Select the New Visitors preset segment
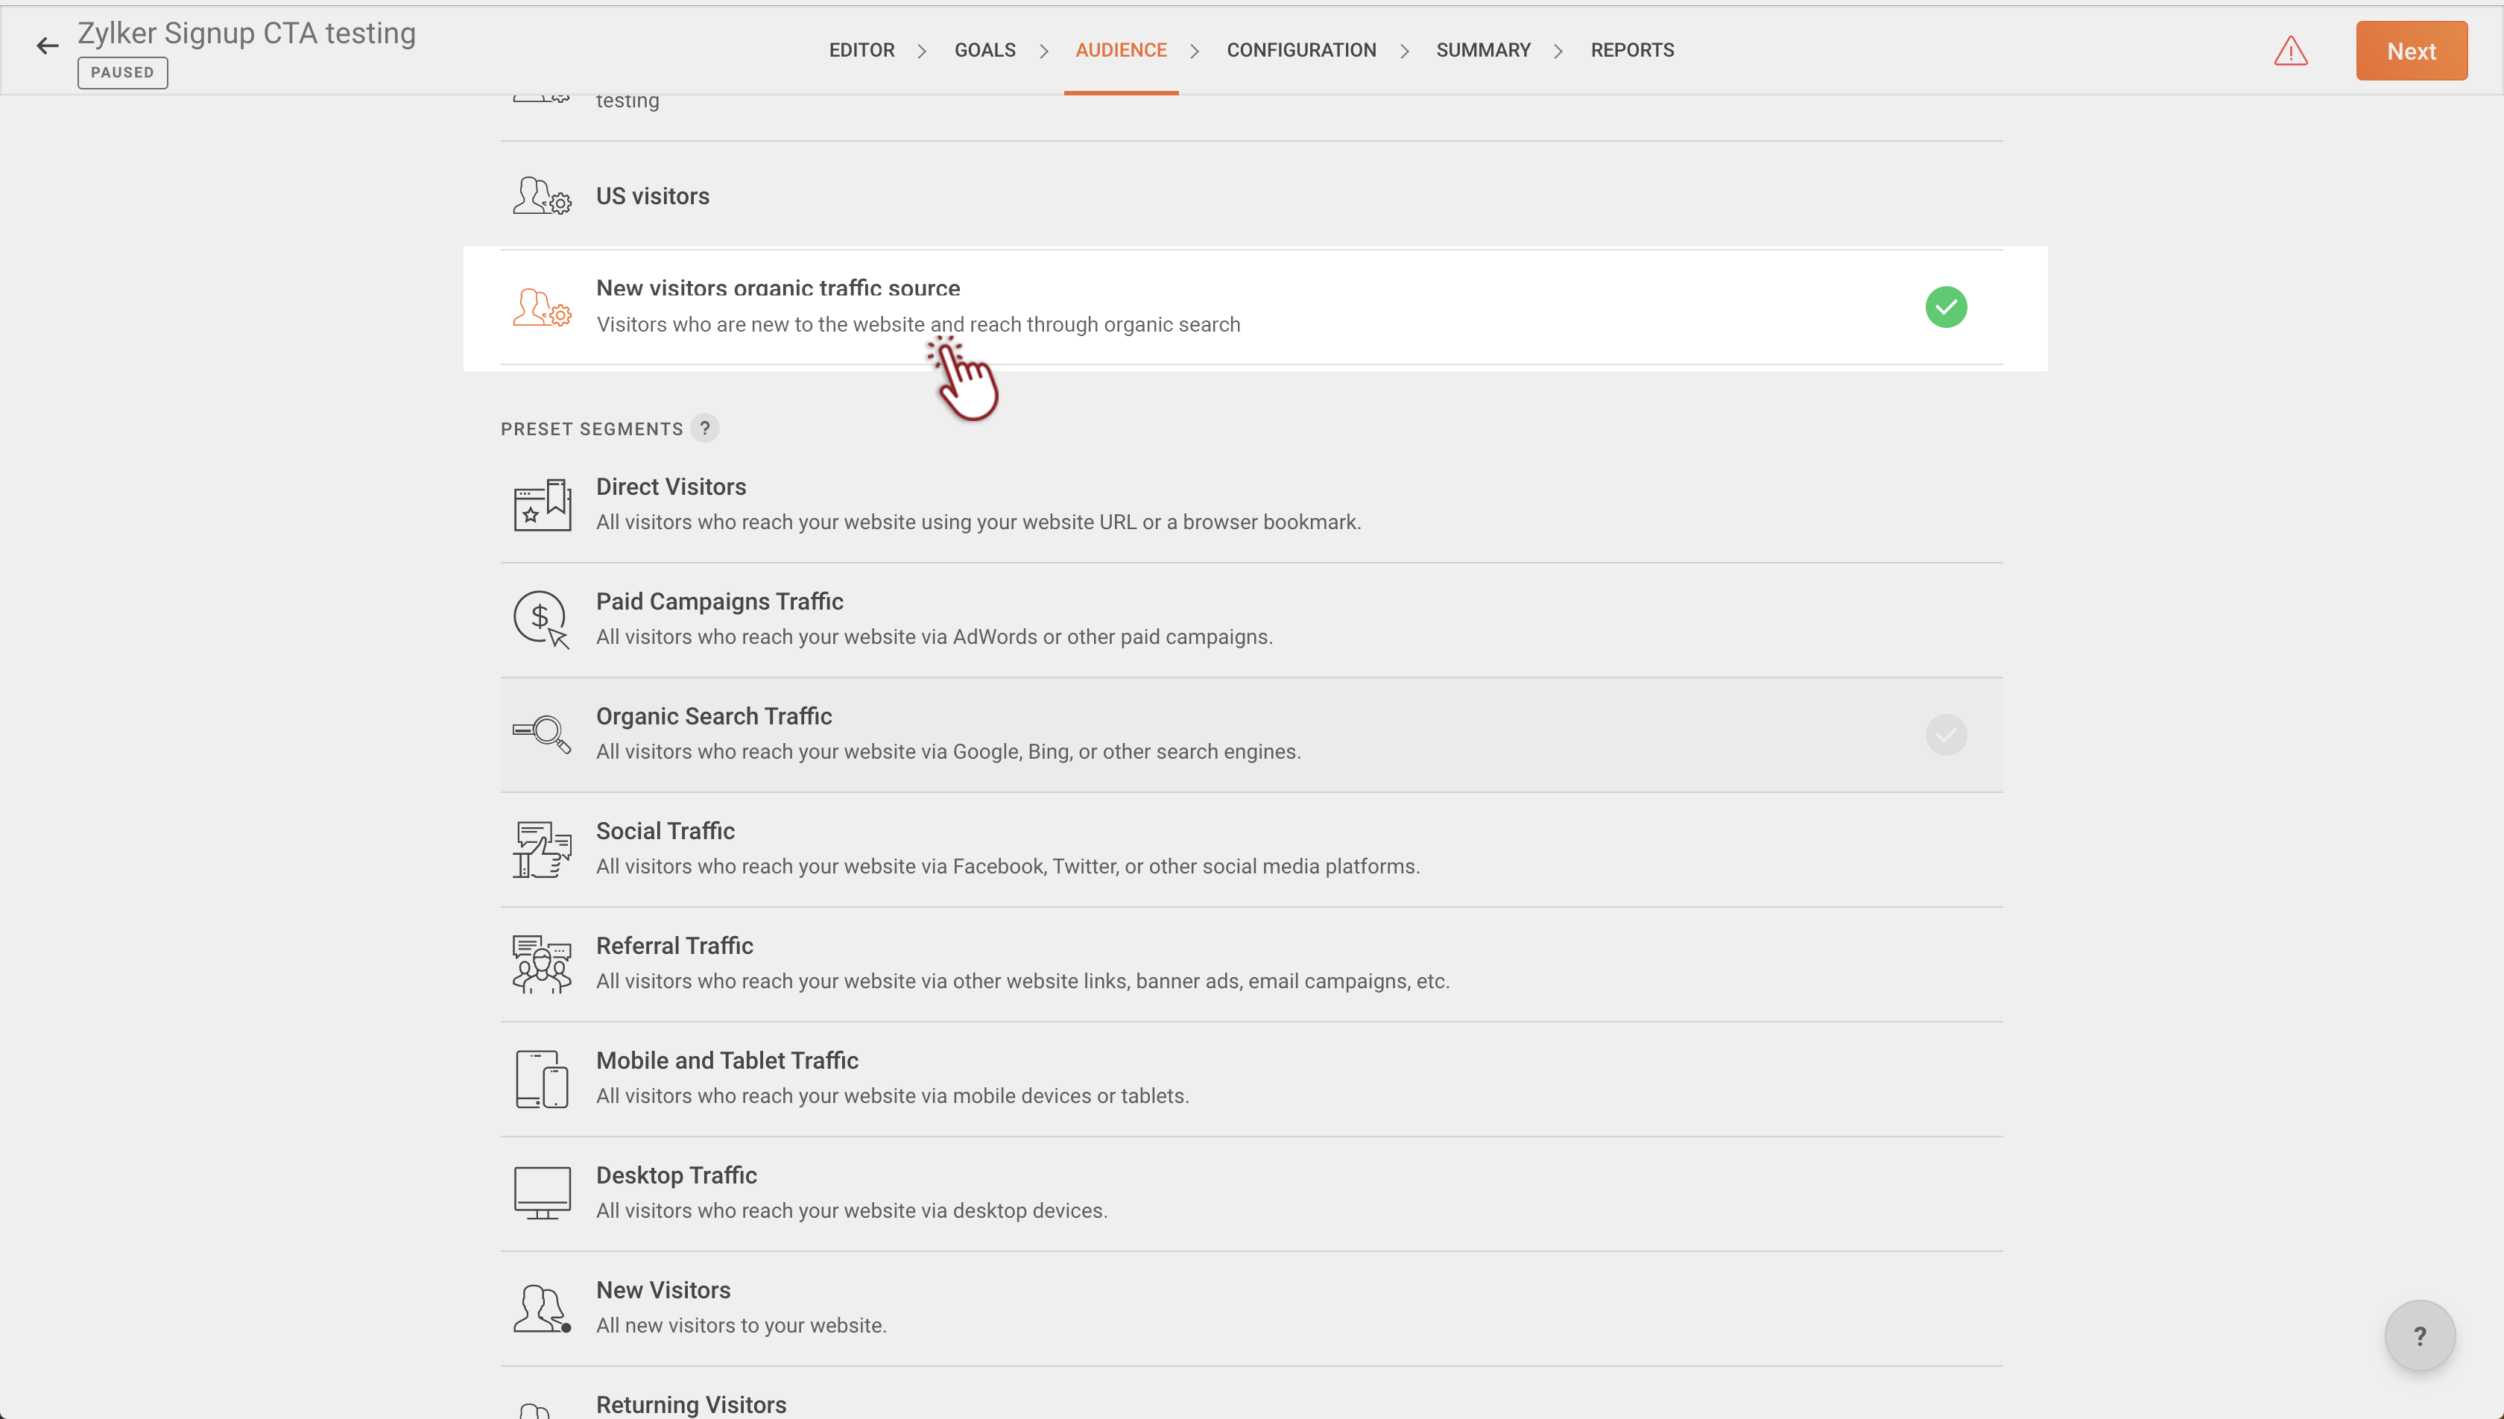Image resolution: width=2504 pixels, height=1419 pixels. pos(663,1289)
